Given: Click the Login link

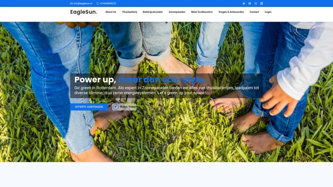Looking at the screenshot, I should point(268,12).
